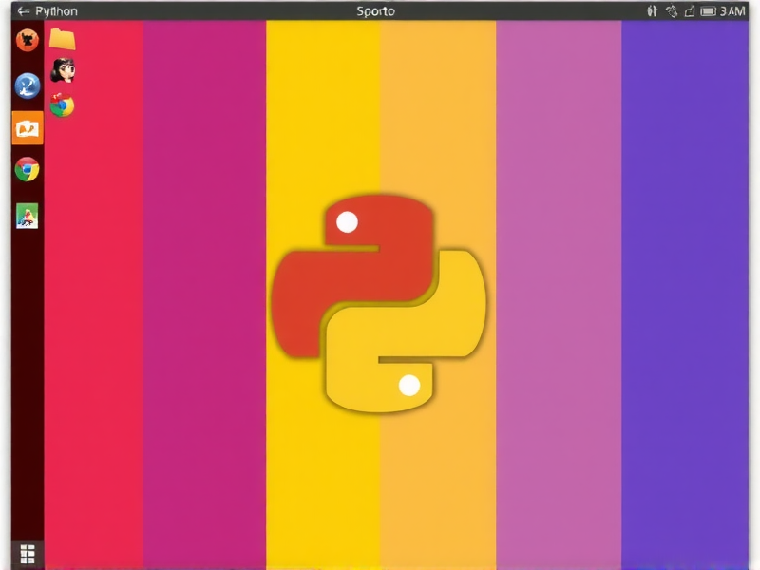Select the highlighted image viewer in the launcher

[x=26, y=126]
